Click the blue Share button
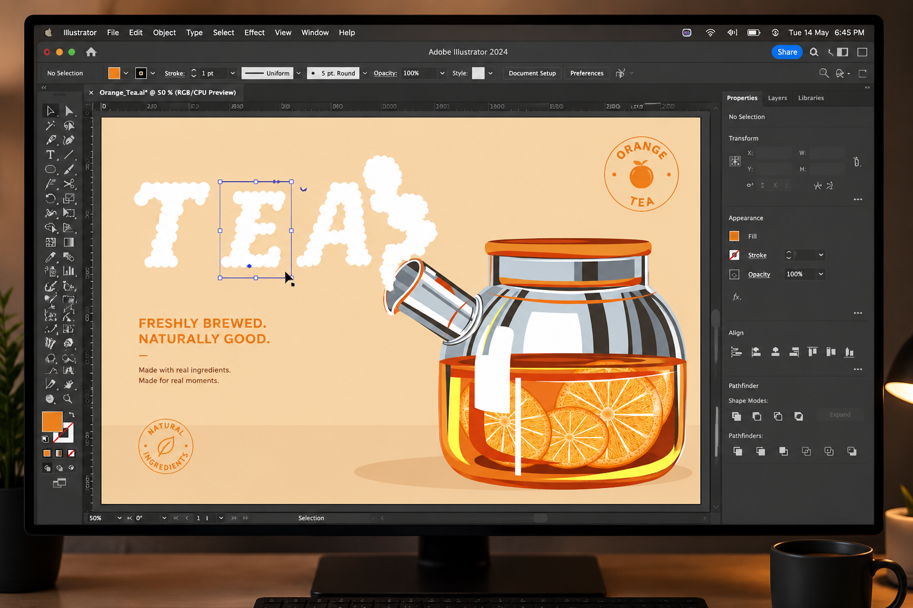Image resolution: width=913 pixels, height=608 pixels. coord(787,52)
